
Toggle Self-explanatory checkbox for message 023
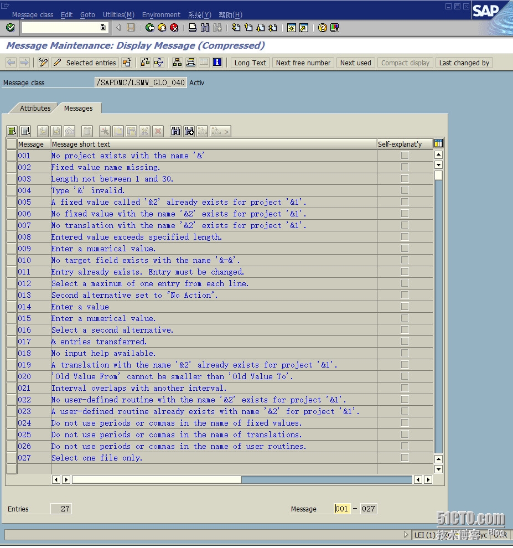point(405,411)
